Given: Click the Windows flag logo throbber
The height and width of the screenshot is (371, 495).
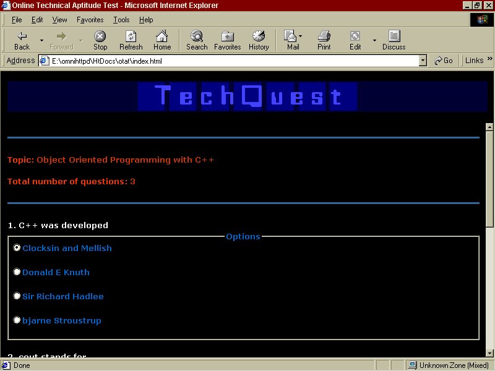Looking at the screenshot, I should pos(482,20).
